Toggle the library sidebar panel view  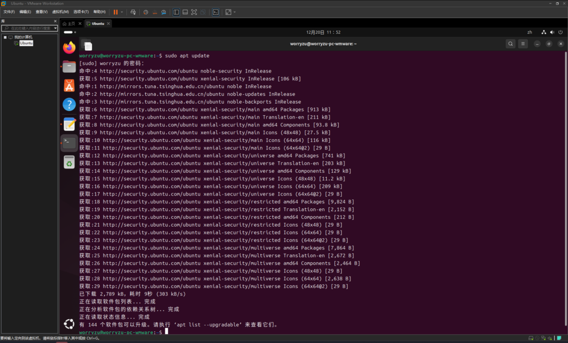click(x=176, y=12)
